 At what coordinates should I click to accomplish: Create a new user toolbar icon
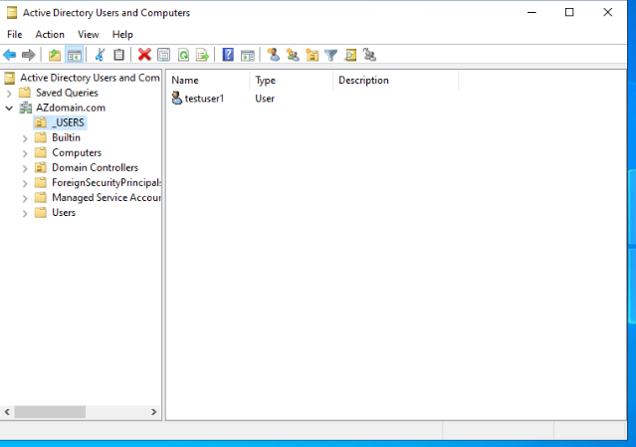(274, 55)
